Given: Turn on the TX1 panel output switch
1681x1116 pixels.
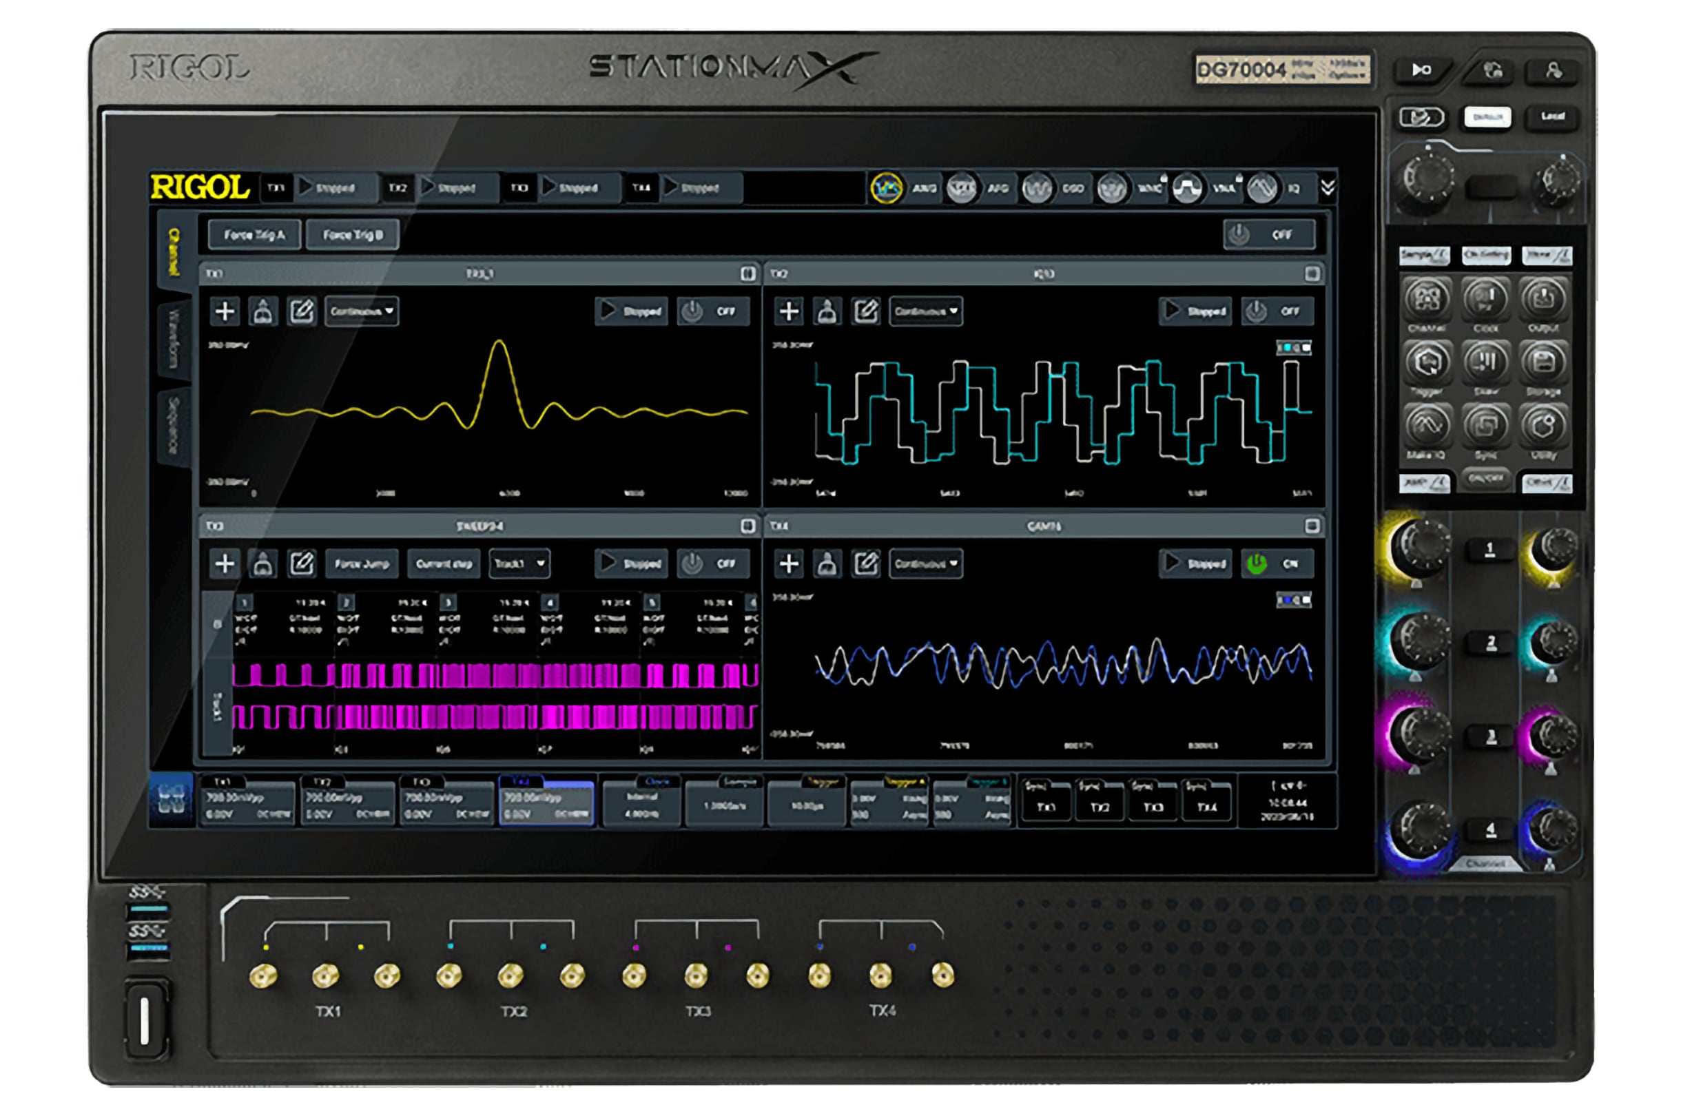Looking at the screenshot, I should 712,311.
